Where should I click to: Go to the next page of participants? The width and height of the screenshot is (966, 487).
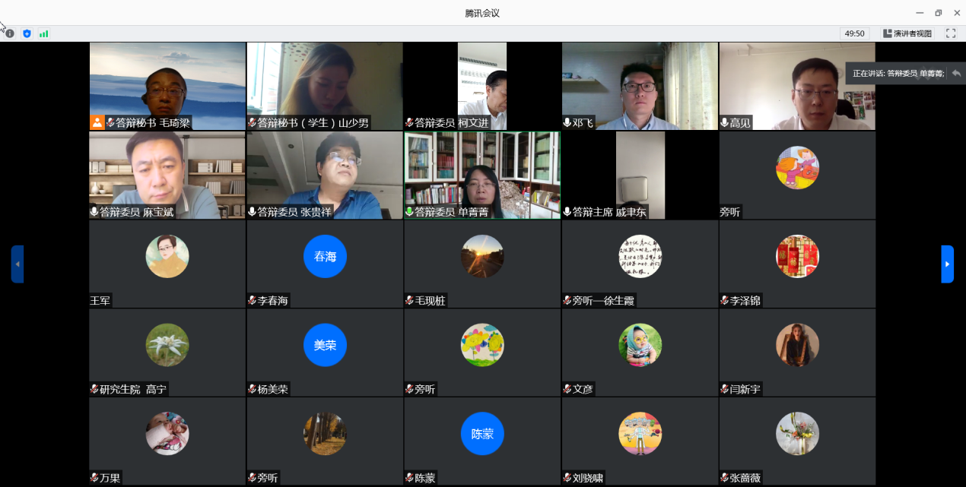pos(947,264)
